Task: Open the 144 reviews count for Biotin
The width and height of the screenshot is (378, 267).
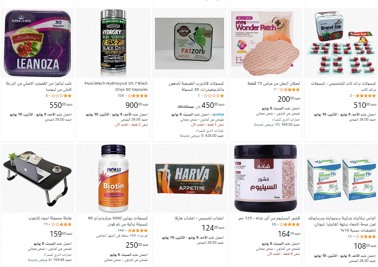Action: pos(121,231)
